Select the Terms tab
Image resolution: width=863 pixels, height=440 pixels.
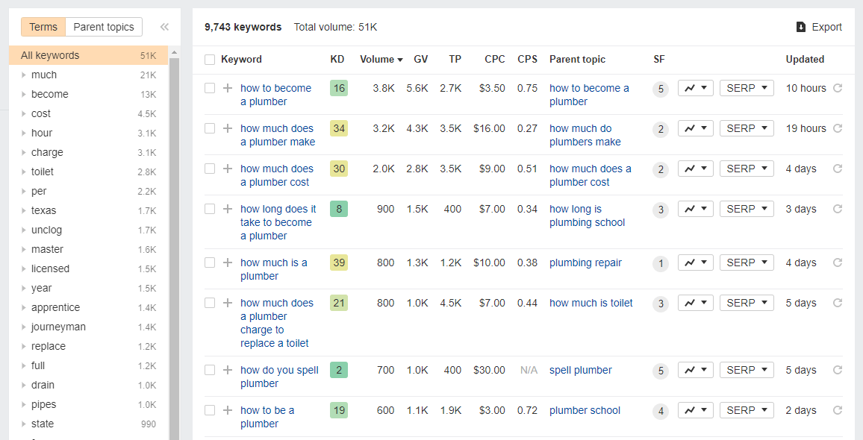coord(43,27)
